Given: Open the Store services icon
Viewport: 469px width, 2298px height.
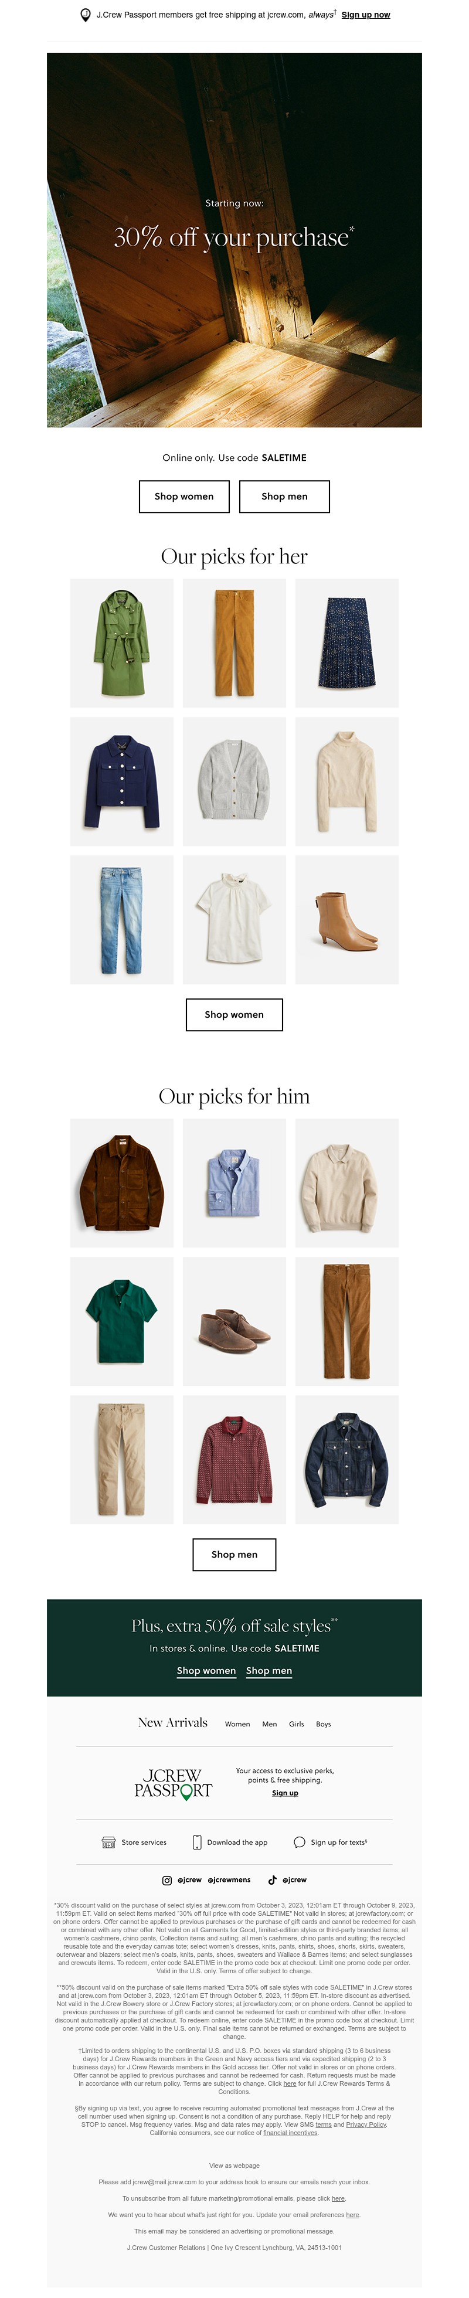Looking at the screenshot, I should pos(109,1842).
